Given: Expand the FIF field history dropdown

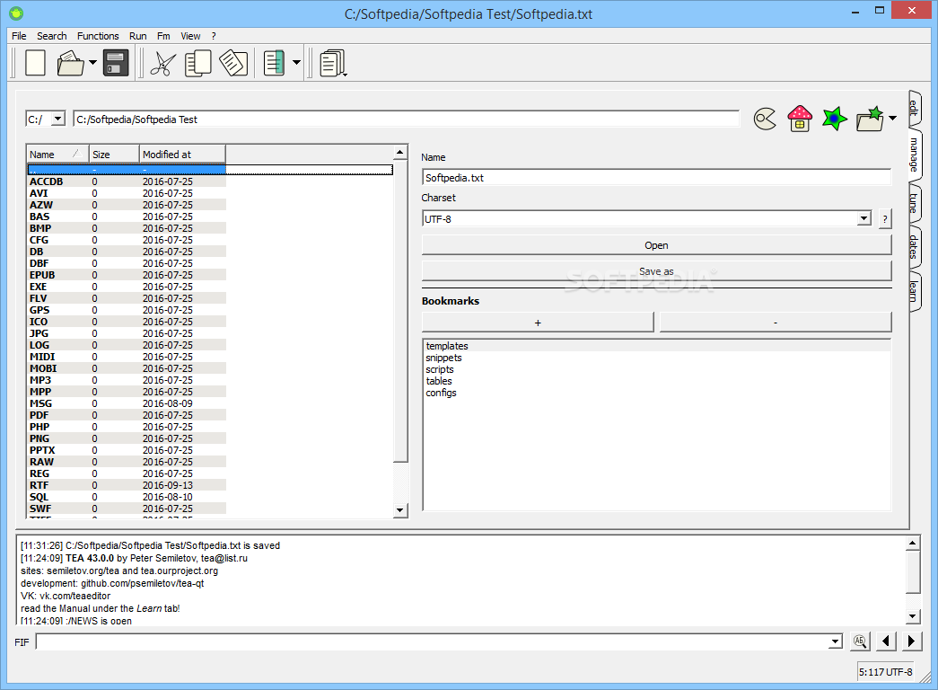Looking at the screenshot, I should pyautogui.click(x=835, y=642).
